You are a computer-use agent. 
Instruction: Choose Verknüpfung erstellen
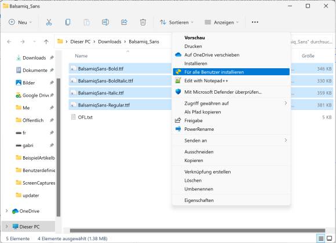[207, 172]
